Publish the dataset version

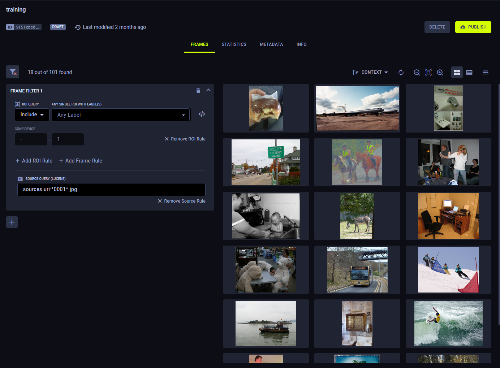pyautogui.click(x=473, y=27)
